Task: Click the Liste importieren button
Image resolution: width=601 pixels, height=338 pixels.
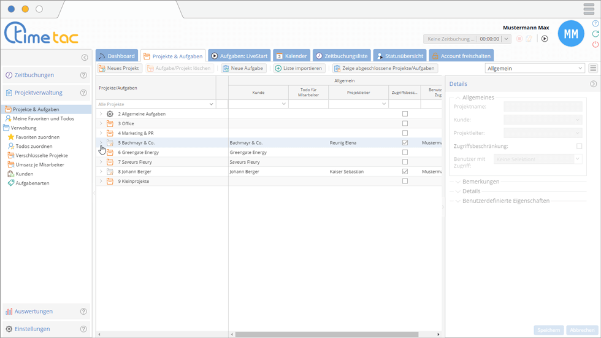Action: 299,69
